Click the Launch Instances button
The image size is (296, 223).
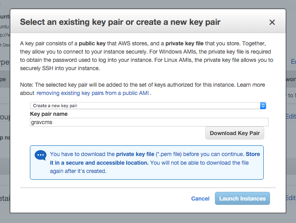tap(242, 199)
